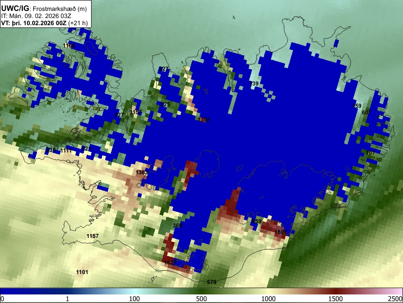Click the map value 1627
This screenshot has height=303, width=403.
click(170, 263)
